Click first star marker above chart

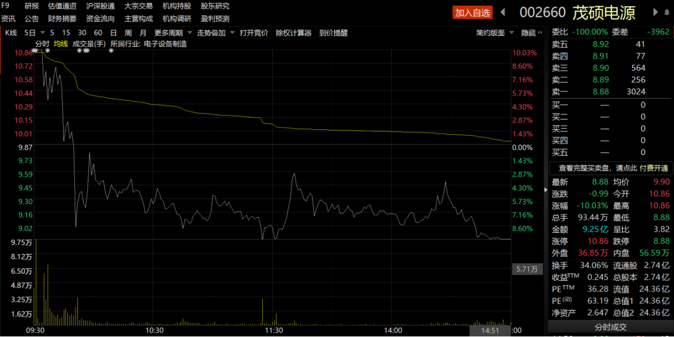35,51
